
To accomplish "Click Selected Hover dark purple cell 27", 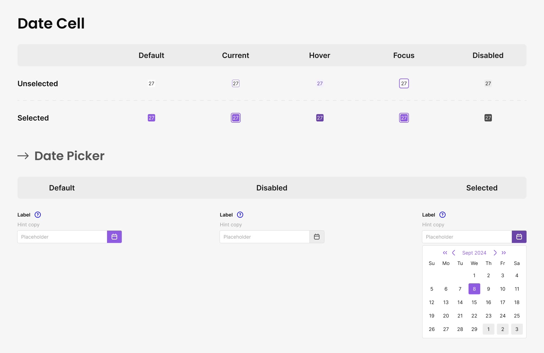I will pyautogui.click(x=320, y=118).
